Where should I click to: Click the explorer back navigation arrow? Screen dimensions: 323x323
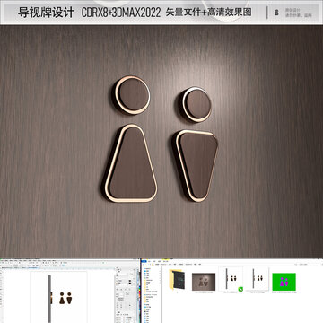(x=143, y=265)
